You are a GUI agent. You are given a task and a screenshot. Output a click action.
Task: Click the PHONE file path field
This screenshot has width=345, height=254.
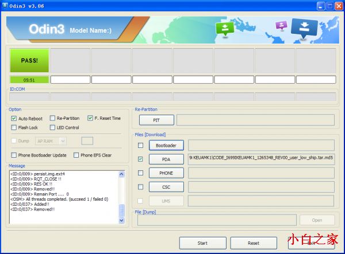coord(261,173)
